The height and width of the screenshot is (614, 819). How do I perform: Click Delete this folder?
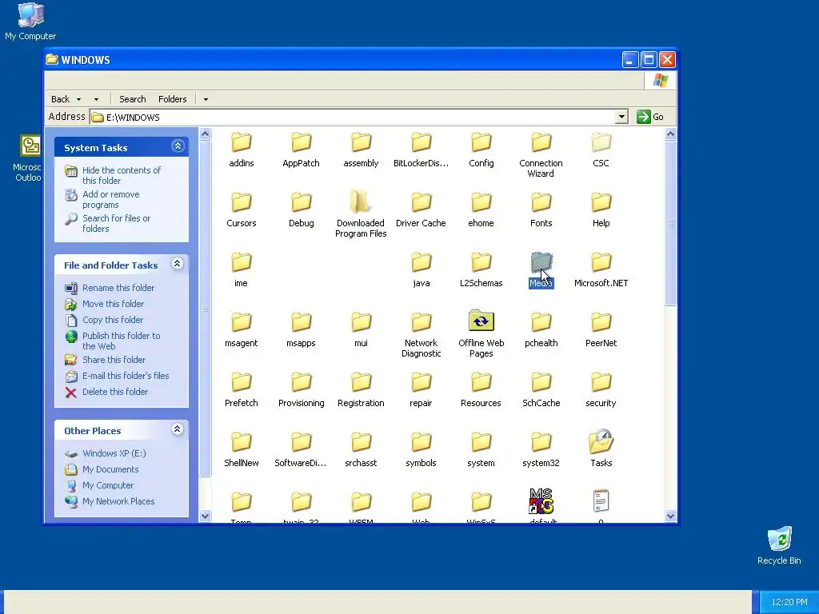click(x=115, y=392)
